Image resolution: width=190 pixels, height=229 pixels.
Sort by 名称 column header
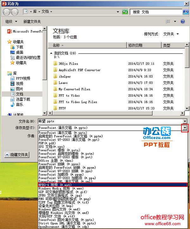(87, 45)
